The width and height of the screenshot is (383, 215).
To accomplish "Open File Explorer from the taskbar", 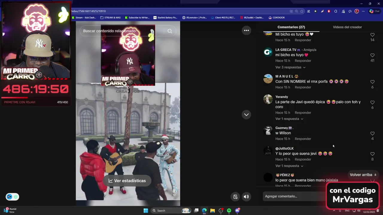I will (212, 211).
